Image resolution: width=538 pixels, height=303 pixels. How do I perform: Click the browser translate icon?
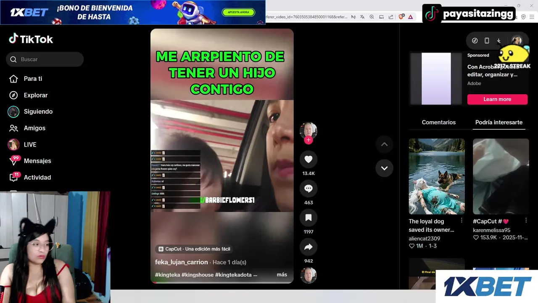(362, 17)
